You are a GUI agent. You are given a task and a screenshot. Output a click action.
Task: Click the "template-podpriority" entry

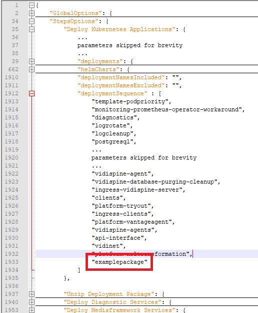130,101
